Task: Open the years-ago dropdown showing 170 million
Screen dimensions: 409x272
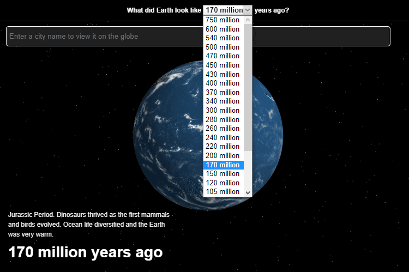Action: click(227, 10)
